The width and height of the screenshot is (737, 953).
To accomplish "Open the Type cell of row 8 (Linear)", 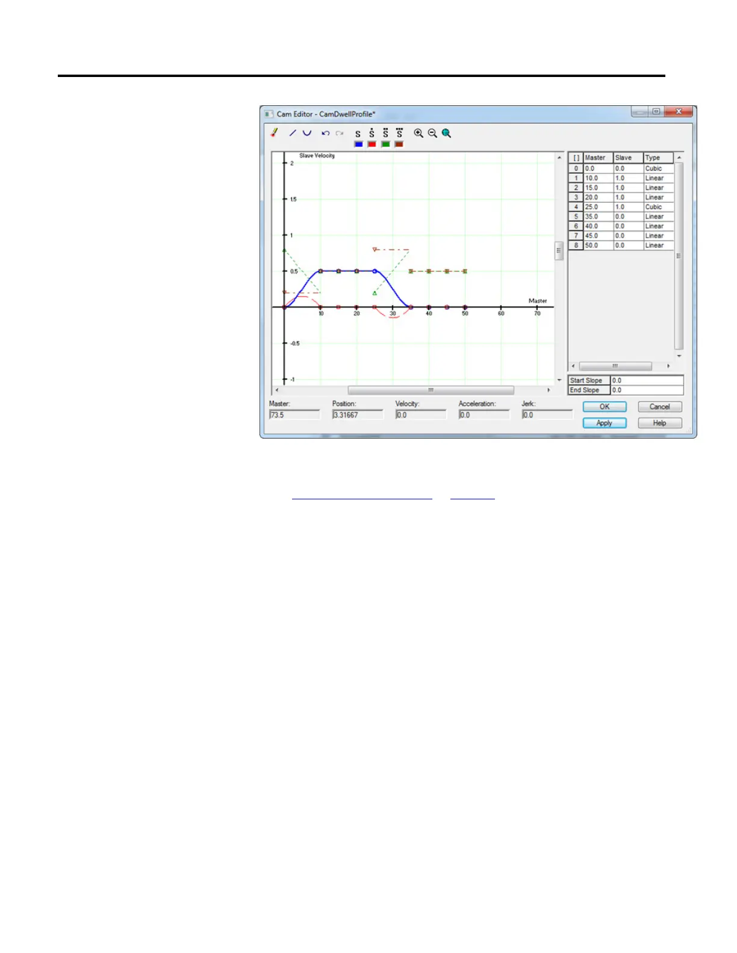I will (x=659, y=245).
